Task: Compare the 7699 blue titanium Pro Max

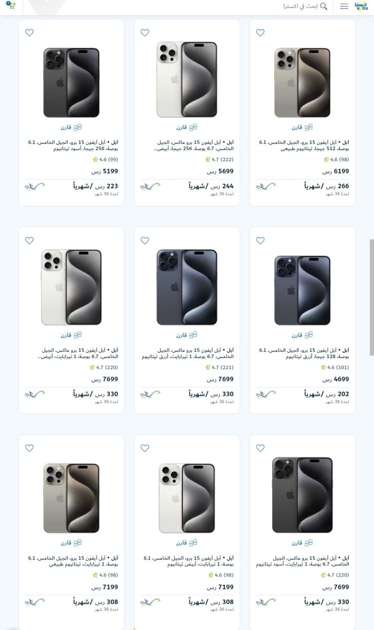Action: 187,335
